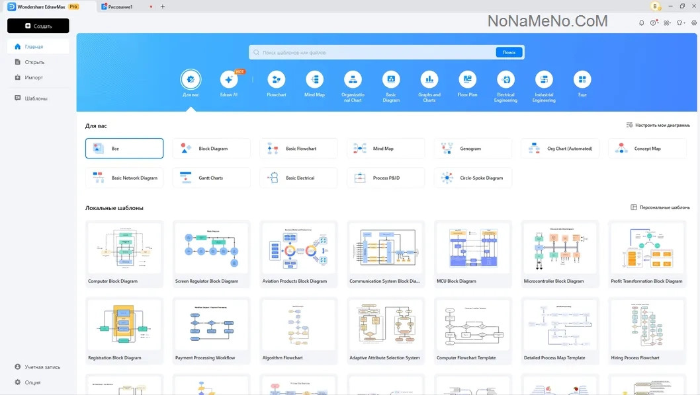Open settings via the gear icon

pos(694,22)
